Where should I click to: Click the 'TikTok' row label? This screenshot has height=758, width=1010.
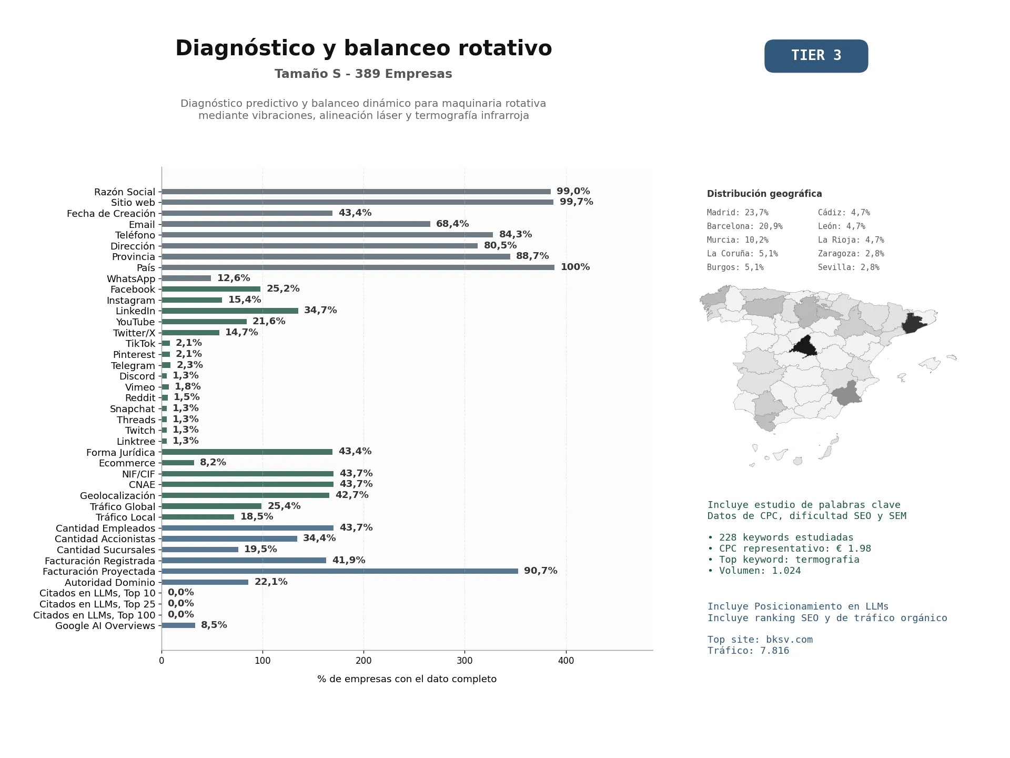[x=140, y=344]
